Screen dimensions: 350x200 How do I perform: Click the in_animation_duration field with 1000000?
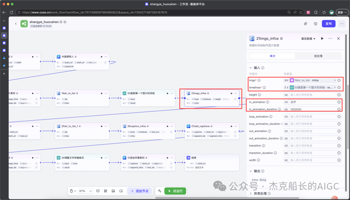click(x=312, y=109)
